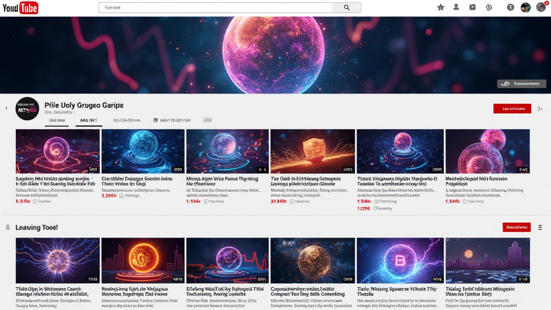Image resolution: width=551 pixels, height=310 pixels.
Task: Open the Leaving Toee! section heading
Action: [37, 228]
